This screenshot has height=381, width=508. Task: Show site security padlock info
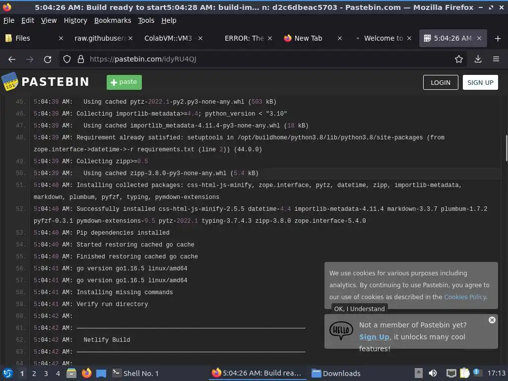tap(81, 60)
